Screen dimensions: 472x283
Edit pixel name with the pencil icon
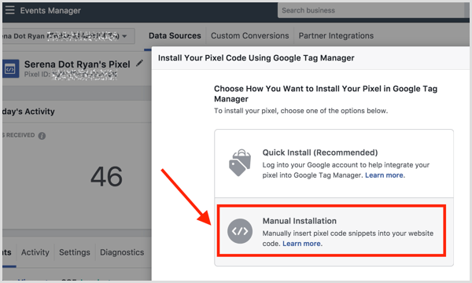(139, 63)
